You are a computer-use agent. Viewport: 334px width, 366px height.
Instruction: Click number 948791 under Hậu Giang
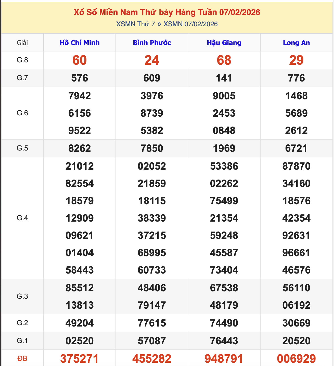point(224,358)
